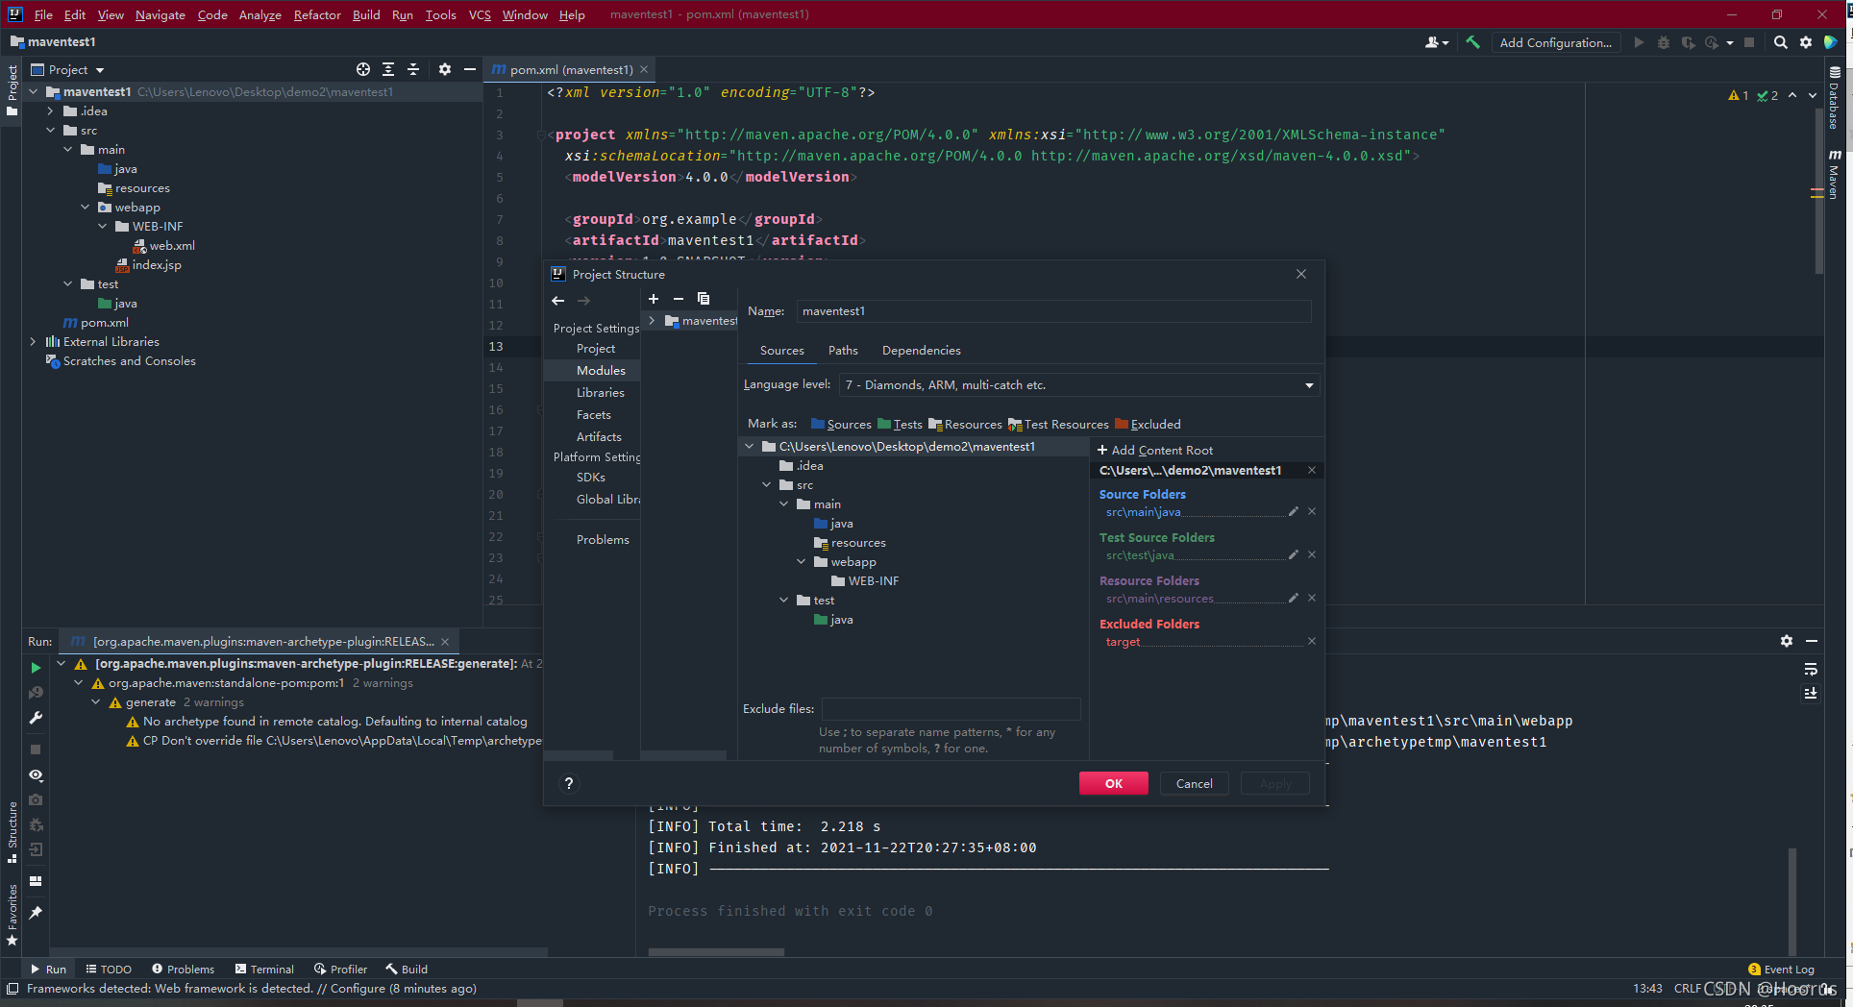Screen dimensions: 1853x1007
Task: Collapse content root in Sources tree
Action: 749,447
